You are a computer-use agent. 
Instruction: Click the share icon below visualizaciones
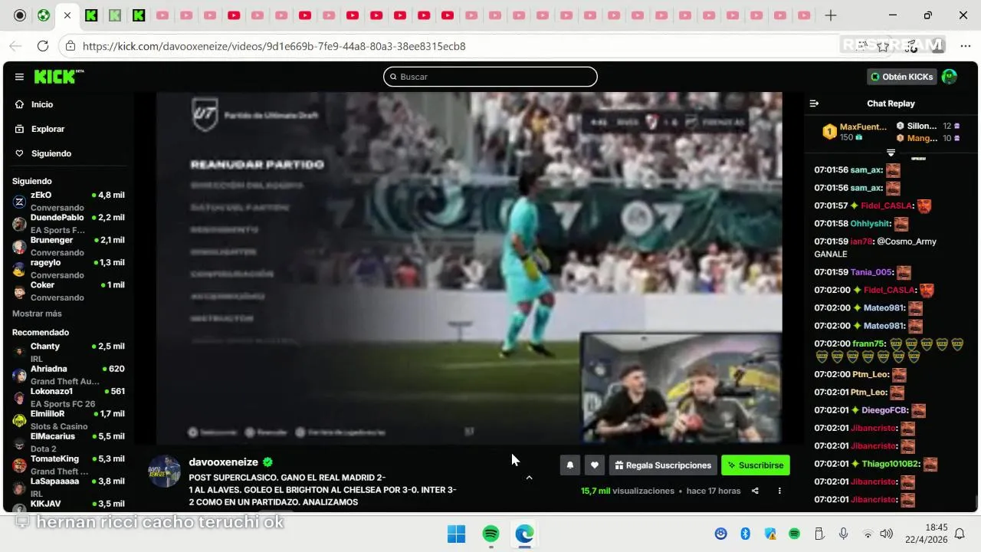[x=755, y=491]
